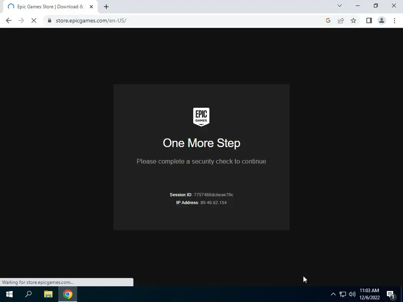Open the taskbar clock showing 11:03 AM
This screenshot has height=302, width=403.
(369, 294)
